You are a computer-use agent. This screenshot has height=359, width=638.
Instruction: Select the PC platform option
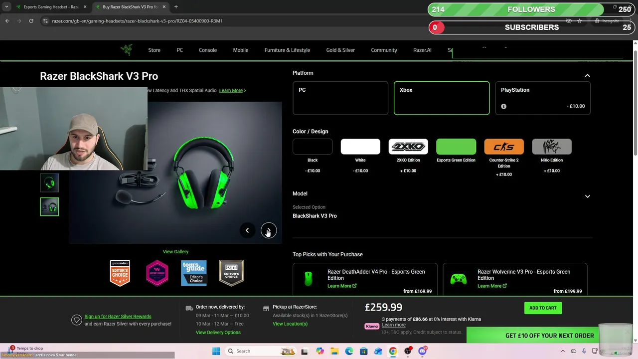(340, 98)
